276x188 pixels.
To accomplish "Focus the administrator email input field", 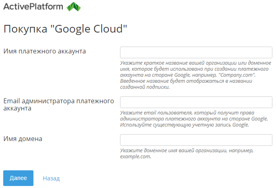I will [196, 102].
